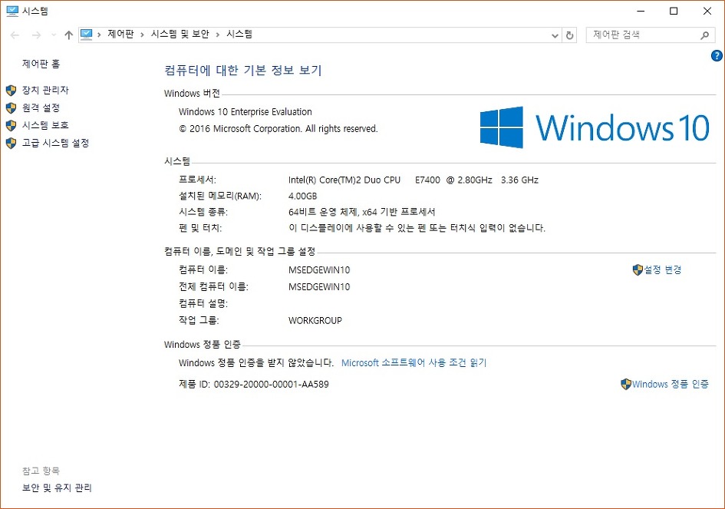Open 보안 및 유지 관리 link
The width and height of the screenshot is (725, 509).
pyautogui.click(x=57, y=488)
